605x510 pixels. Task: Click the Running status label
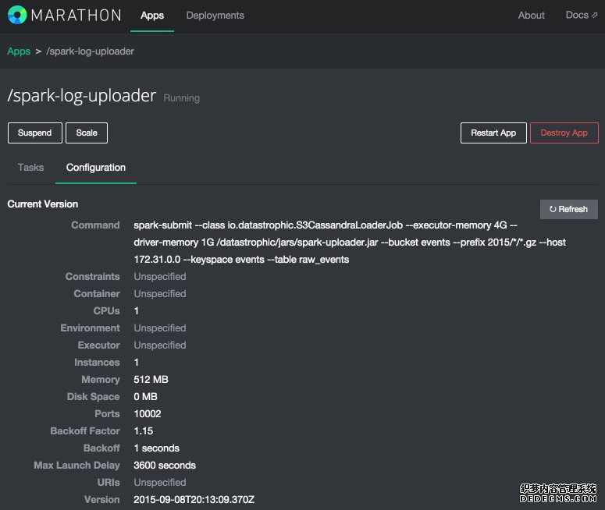tap(181, 98)
